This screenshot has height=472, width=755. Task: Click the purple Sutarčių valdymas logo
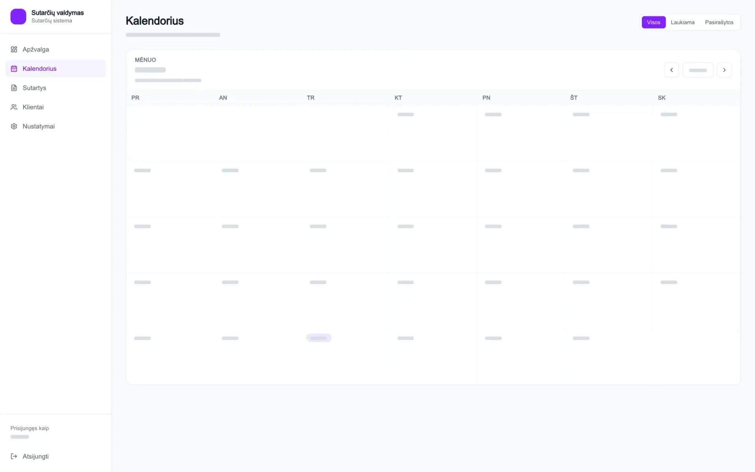[x=18, y=17]
